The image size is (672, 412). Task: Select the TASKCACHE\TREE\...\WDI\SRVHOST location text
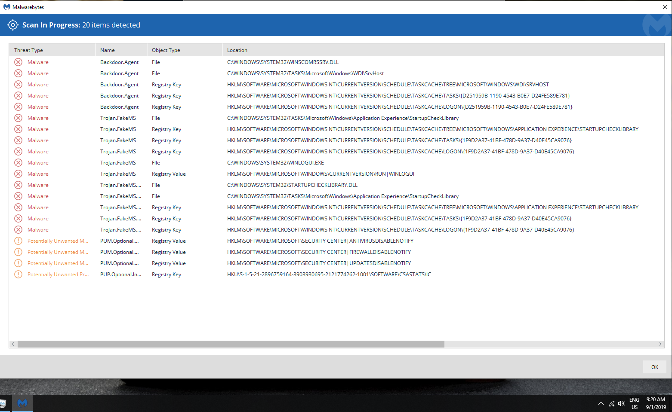[388, 85]
